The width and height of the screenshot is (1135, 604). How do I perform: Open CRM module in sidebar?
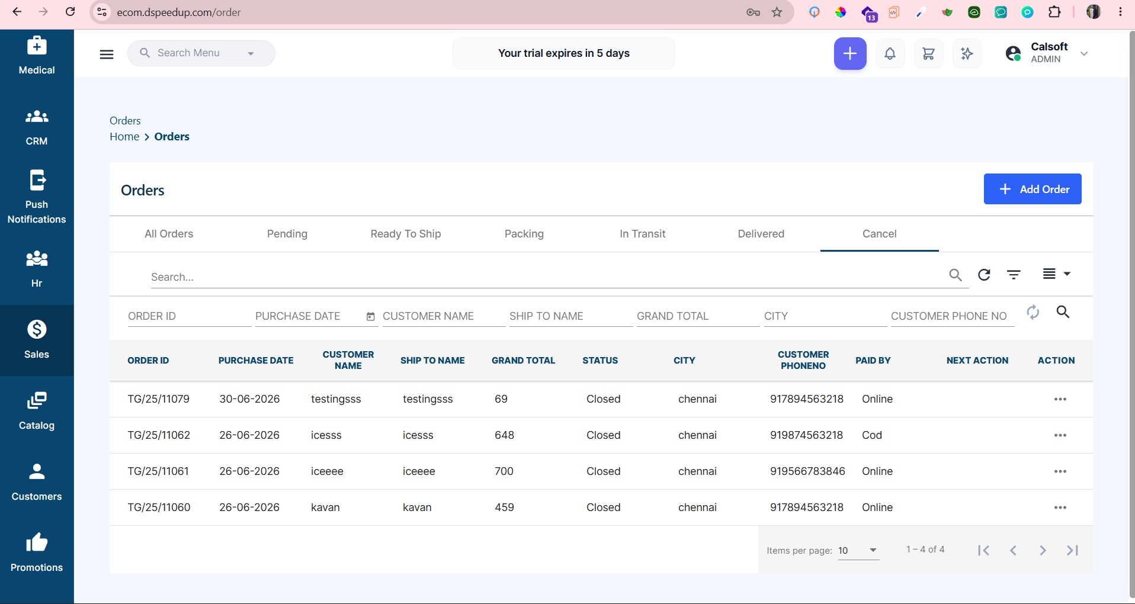click(x=37, y=127)
